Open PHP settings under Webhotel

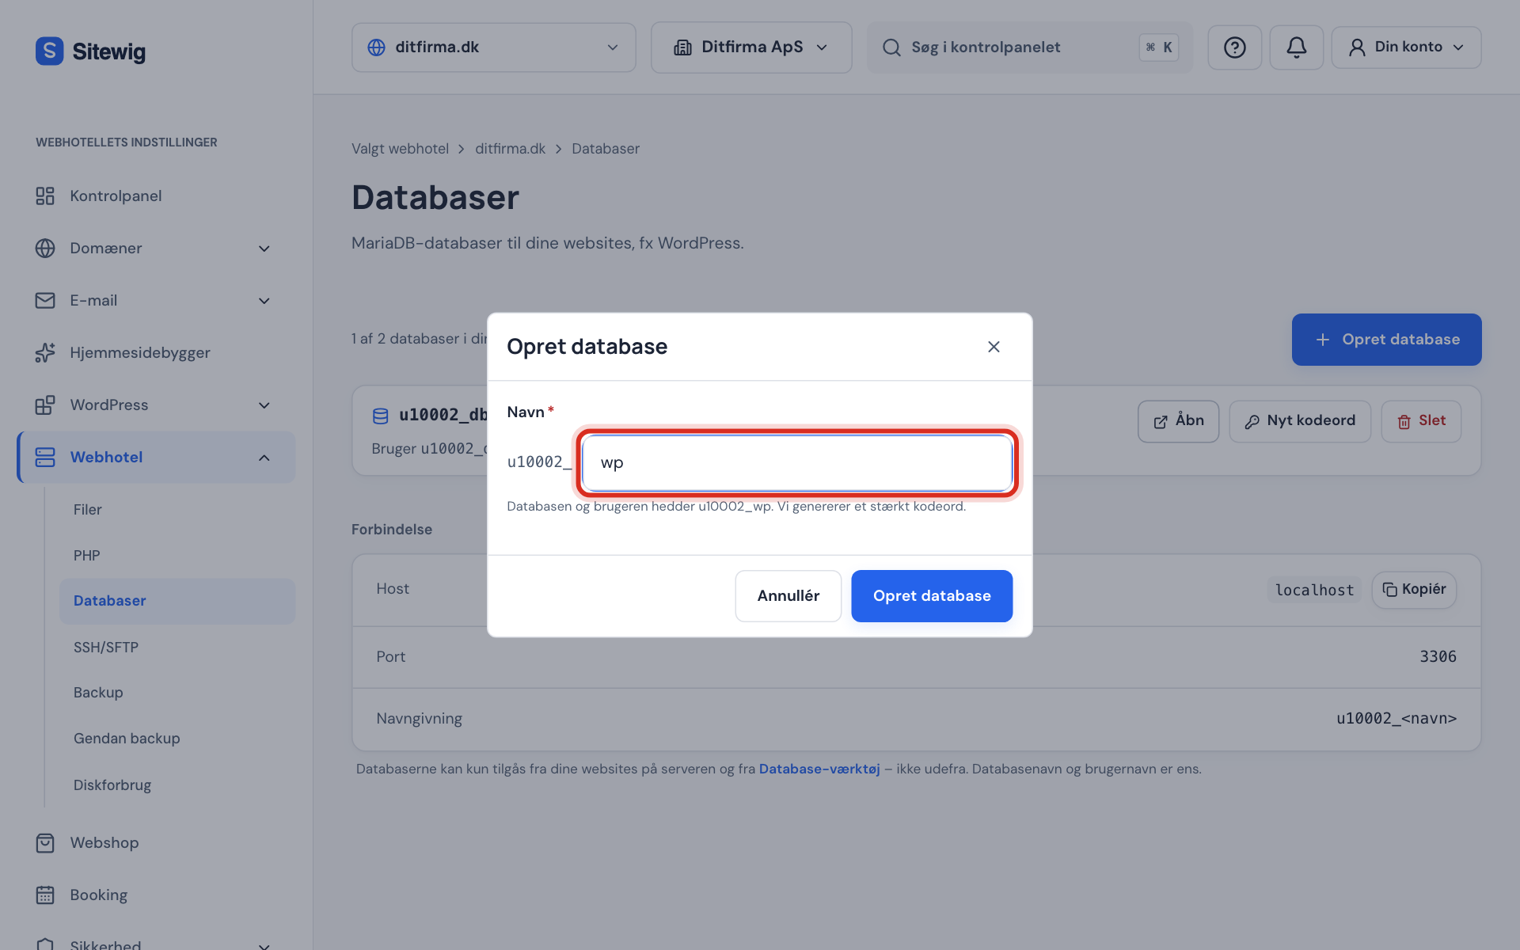coord(177,555)
